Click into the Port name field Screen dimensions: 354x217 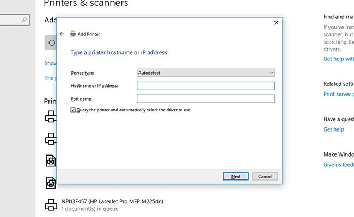(x=206, y=98)
